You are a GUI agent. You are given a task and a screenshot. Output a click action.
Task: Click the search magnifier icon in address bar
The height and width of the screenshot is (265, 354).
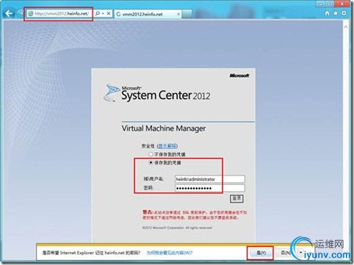click(x=97, y=14)
